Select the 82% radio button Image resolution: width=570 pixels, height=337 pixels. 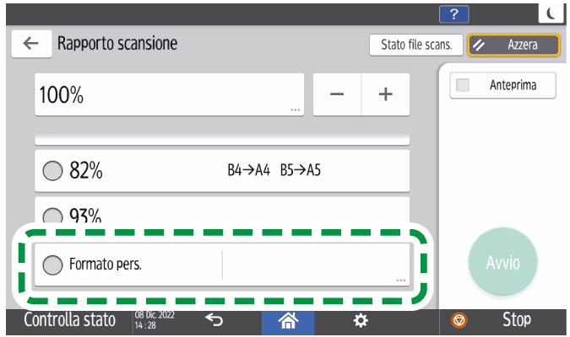[x=52, y=171]
